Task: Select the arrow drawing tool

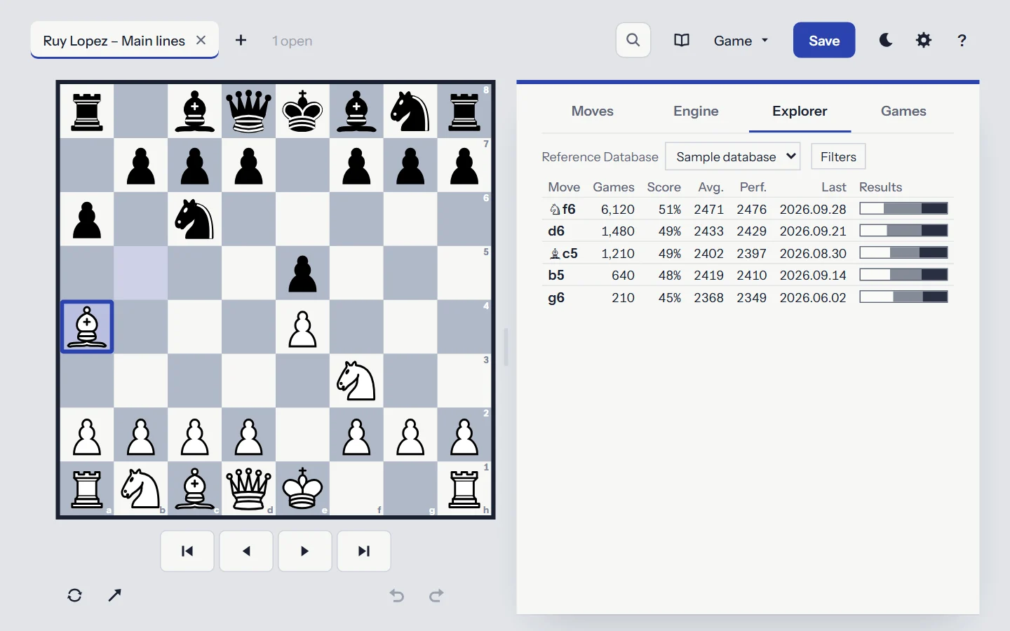Action: tap(115, 595)
